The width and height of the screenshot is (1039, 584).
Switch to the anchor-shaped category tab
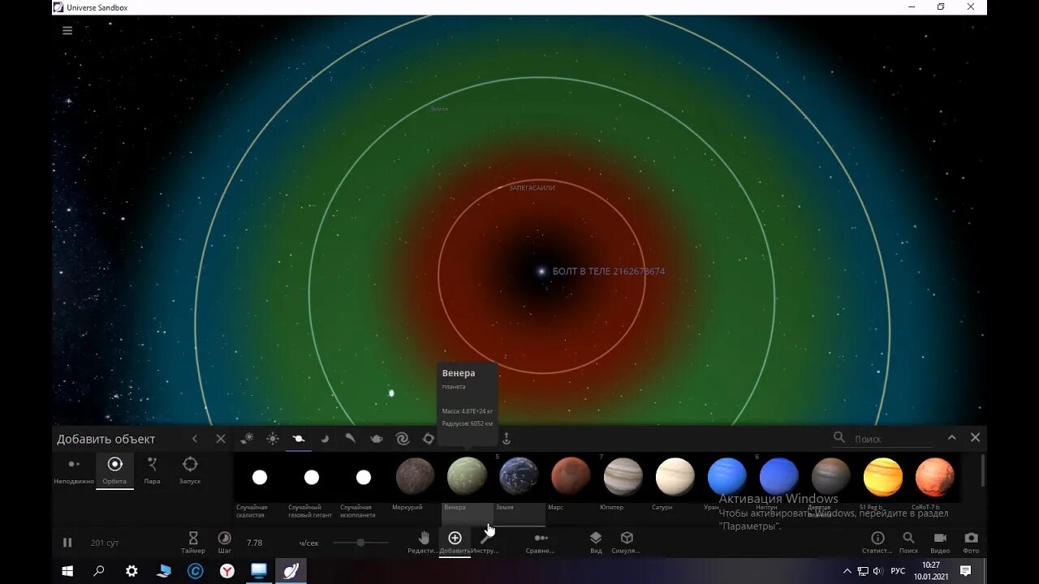[507, 439]
